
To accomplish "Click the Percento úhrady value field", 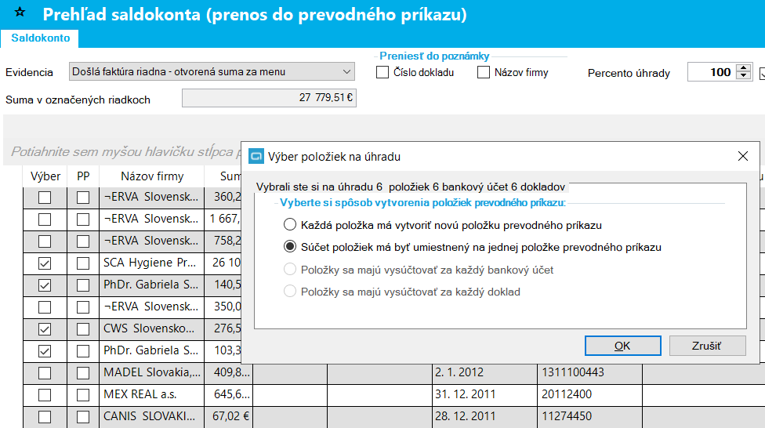I will 710,72.
